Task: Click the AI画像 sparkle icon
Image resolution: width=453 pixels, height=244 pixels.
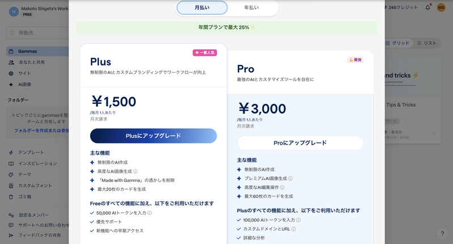Action: point(11,84)
